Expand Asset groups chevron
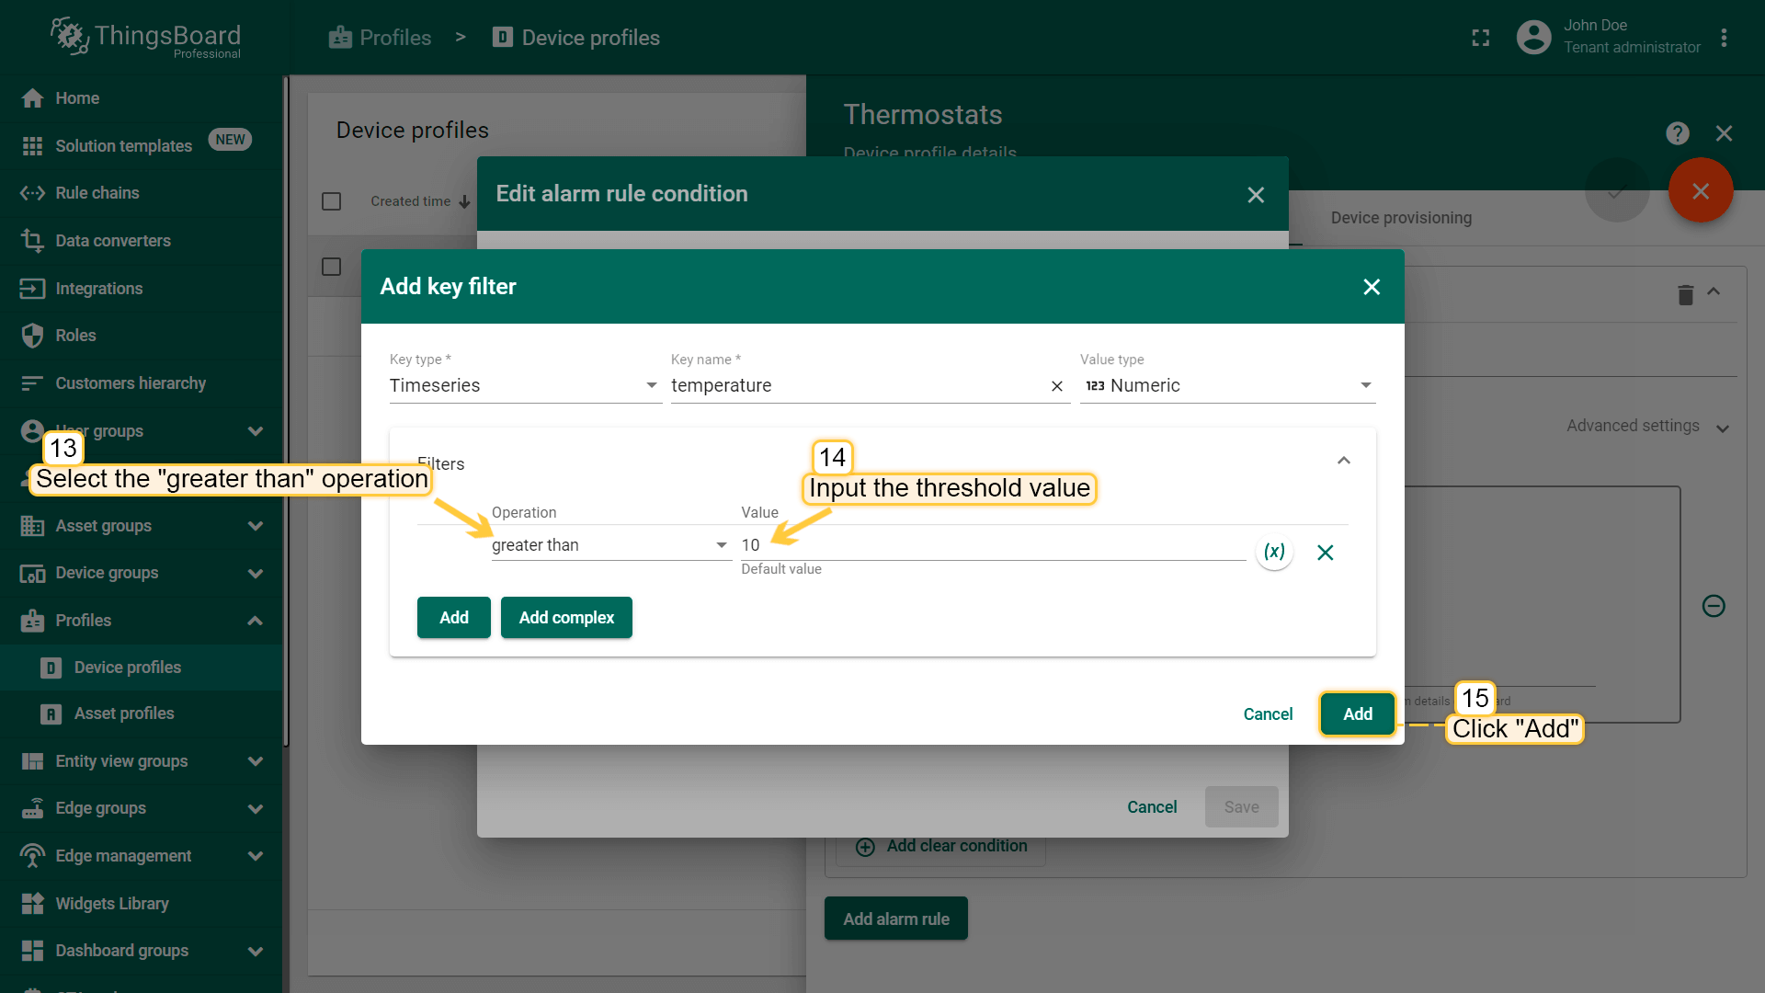 point(256,526)
